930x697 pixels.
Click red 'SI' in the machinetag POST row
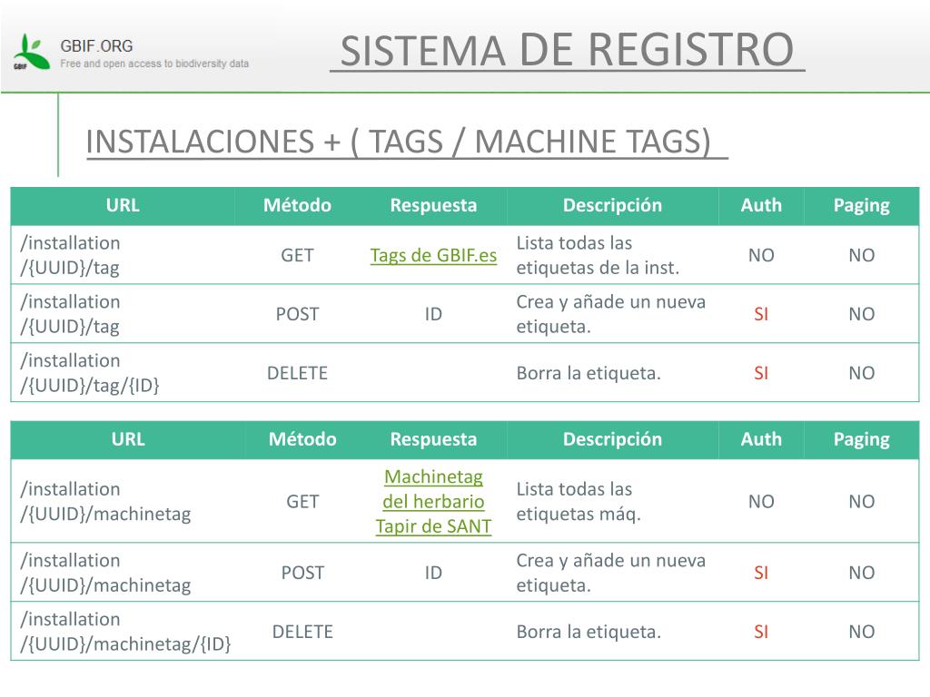[761, 573]
